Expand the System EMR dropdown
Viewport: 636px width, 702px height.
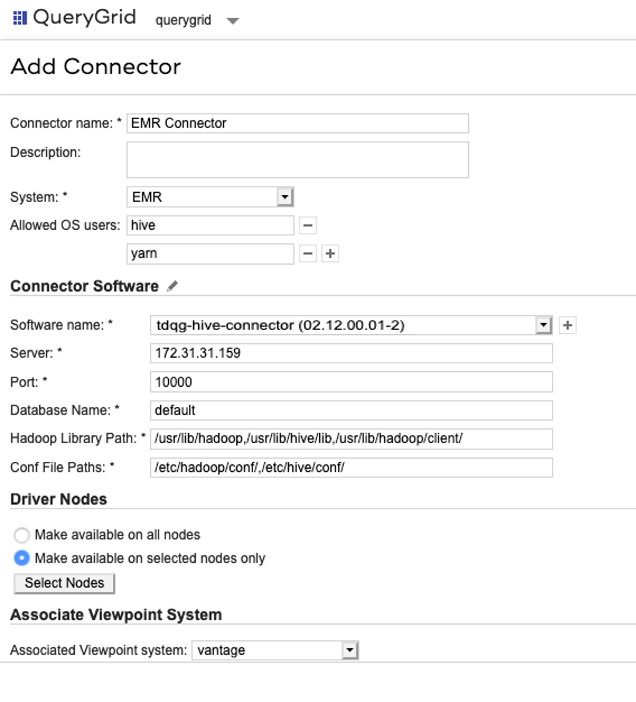pyautogui.click(x=284, y=197)
